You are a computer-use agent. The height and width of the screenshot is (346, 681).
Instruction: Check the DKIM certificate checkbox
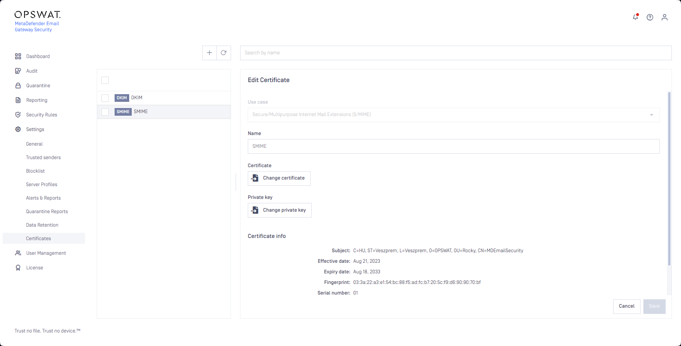pos(105,98)
